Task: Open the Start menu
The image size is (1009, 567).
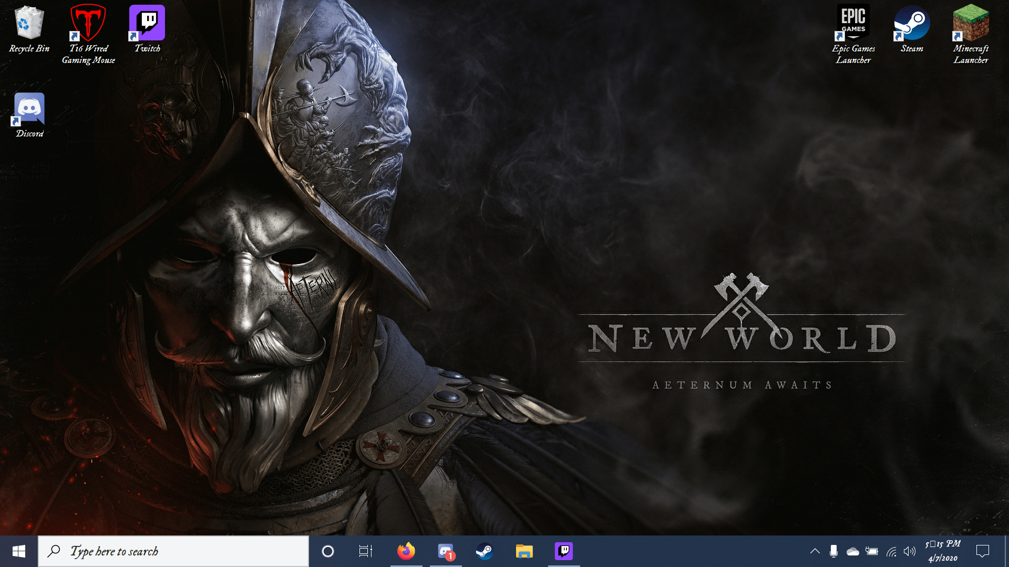Action: 19,551
